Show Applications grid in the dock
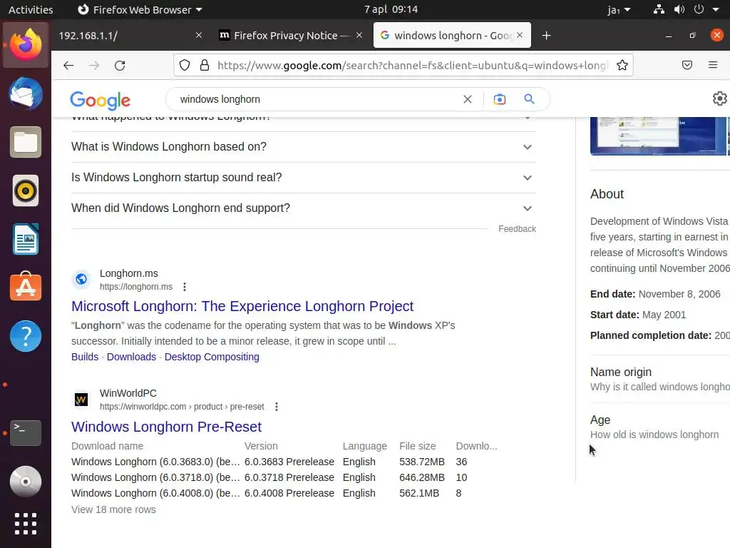Viewport: 730px width, 548px height. 26,524
